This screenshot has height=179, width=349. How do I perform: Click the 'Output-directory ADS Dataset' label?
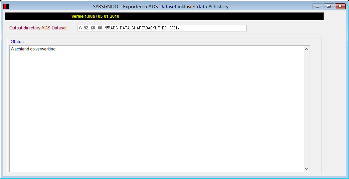[x=38, y=28]
